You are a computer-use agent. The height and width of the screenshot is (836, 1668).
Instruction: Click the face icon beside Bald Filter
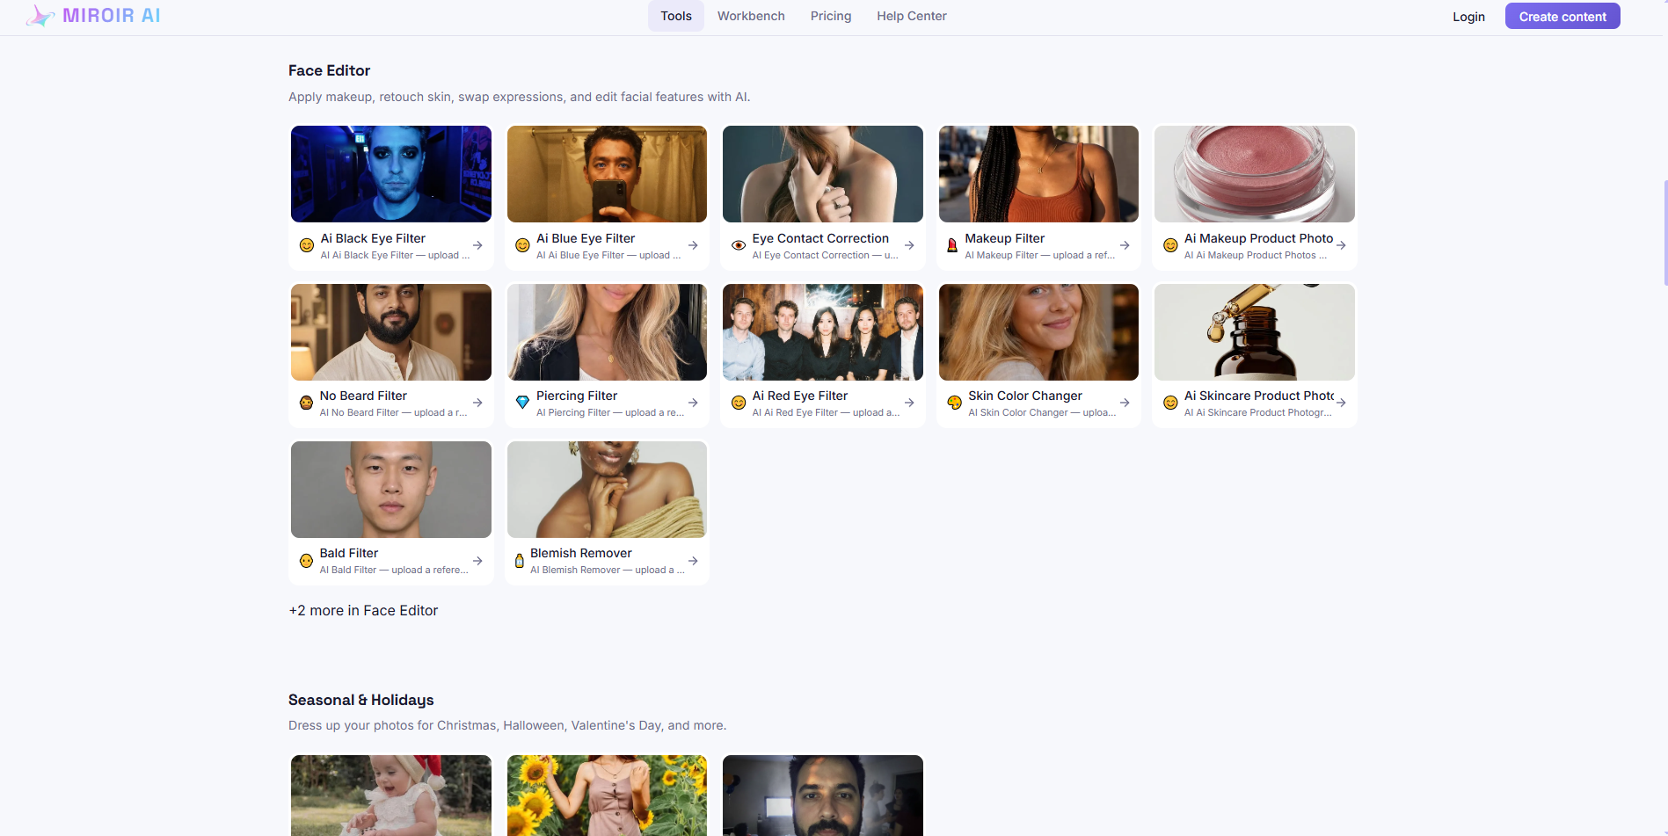306,561
